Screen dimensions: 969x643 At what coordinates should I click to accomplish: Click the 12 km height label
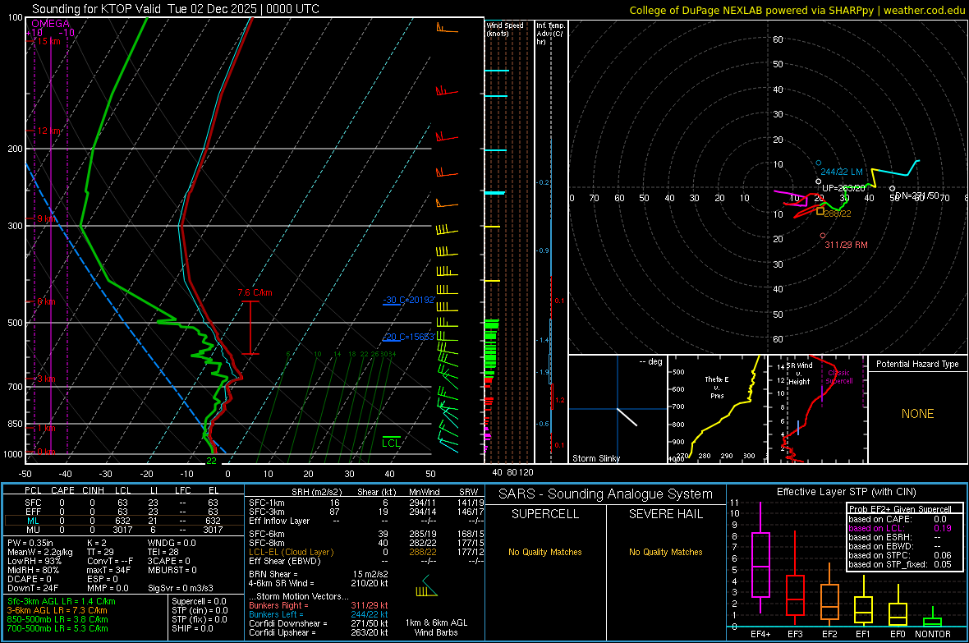click(x=48, y=131)
